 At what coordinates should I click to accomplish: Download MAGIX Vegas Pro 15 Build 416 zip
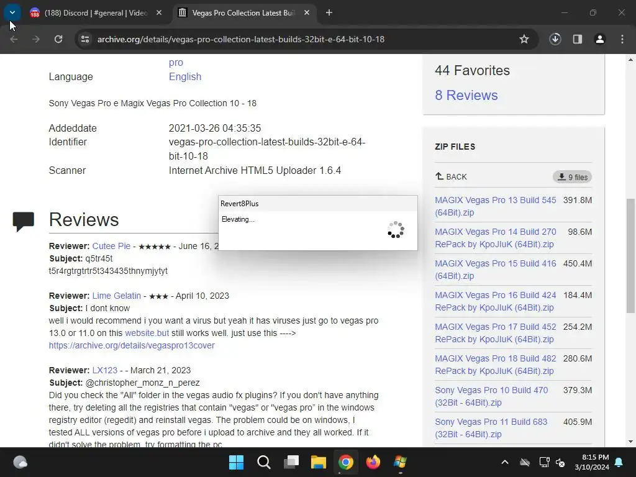(x=495, y=270)
